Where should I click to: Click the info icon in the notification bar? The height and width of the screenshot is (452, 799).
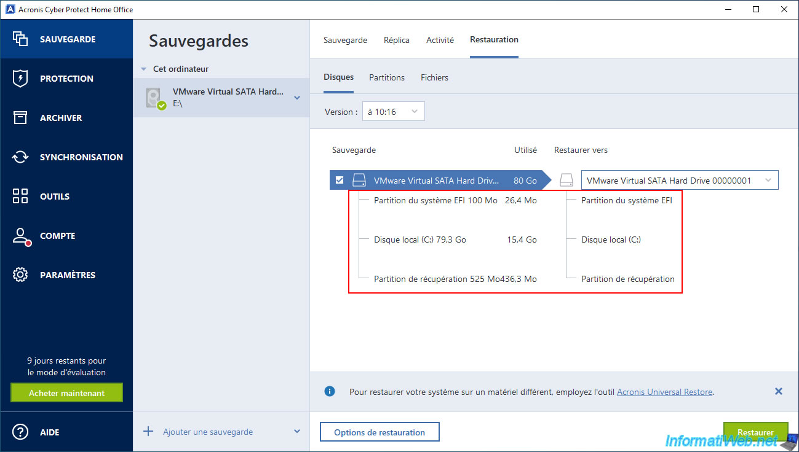(x=330, y=391)
